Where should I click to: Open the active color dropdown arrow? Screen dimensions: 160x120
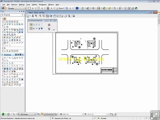(35, 8)
